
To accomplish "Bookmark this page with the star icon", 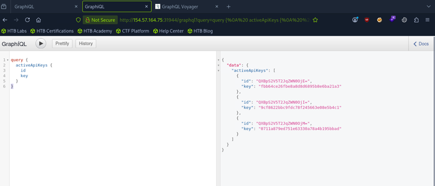I will [315, 20].
